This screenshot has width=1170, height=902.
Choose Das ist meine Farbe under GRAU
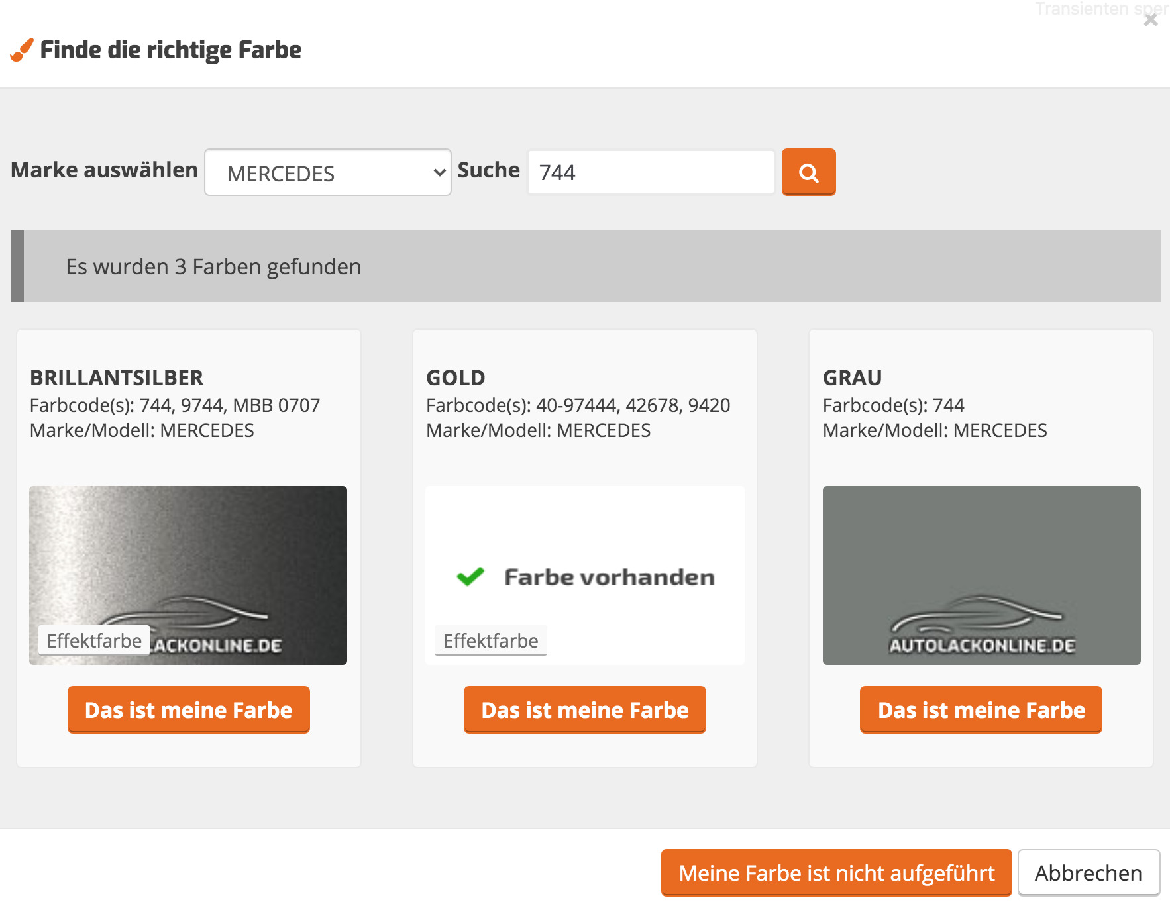coord(980,709)
